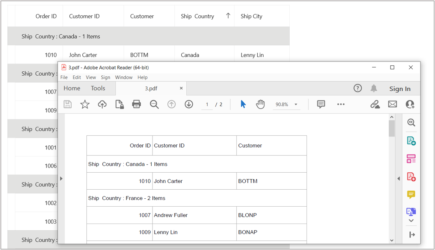The width and height of the screenshot is (435, 250).
Task: Open notifications bell icon
Action: (x=374, y=88)
